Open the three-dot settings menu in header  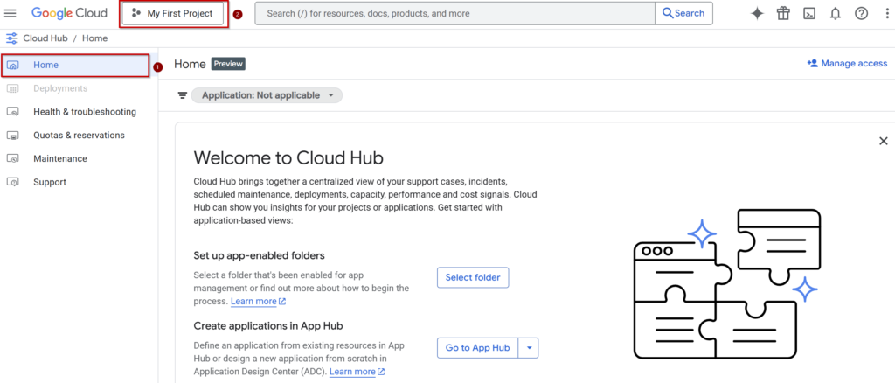point(886,14)
